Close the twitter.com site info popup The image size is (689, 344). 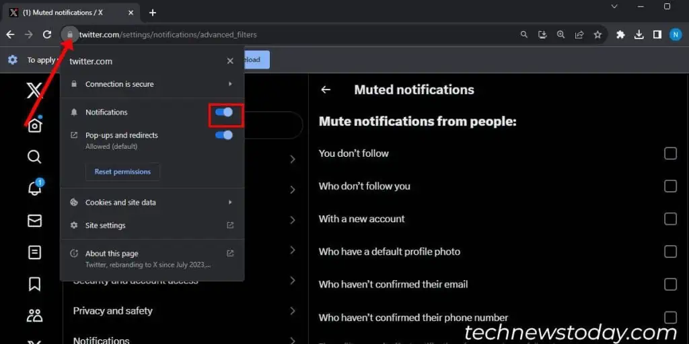pos(230,61)
